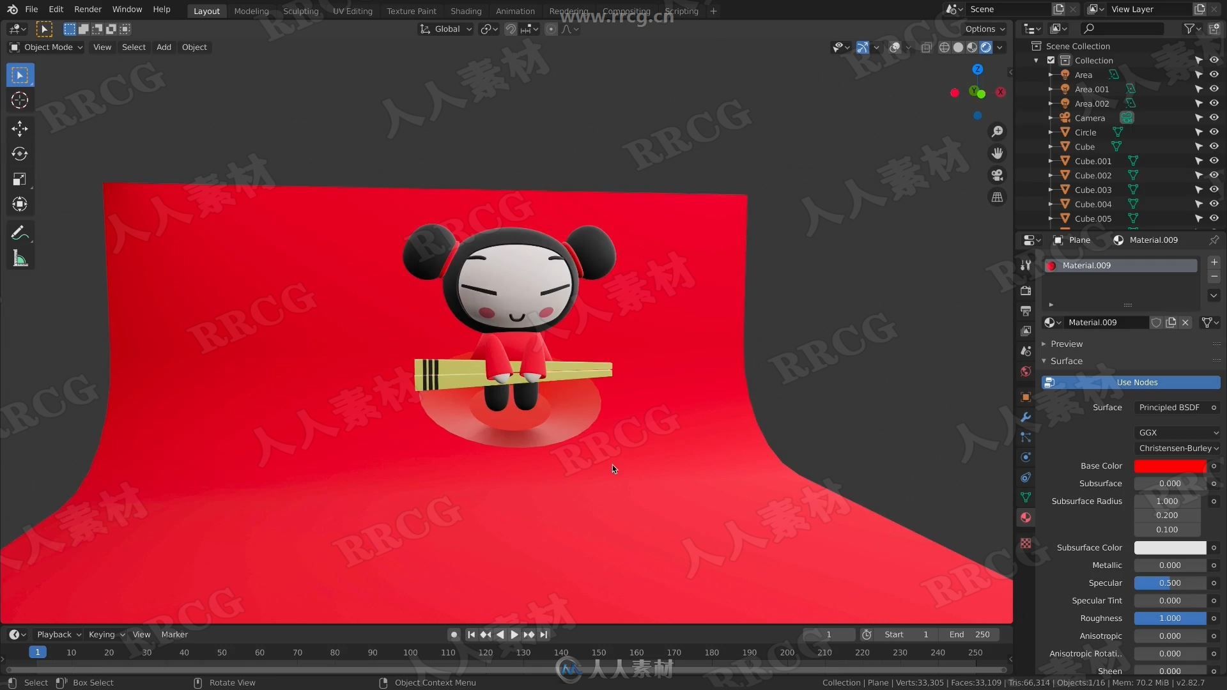Click Use Nodes button in material panel
1227x690 pixels.
coord(1137,381)
